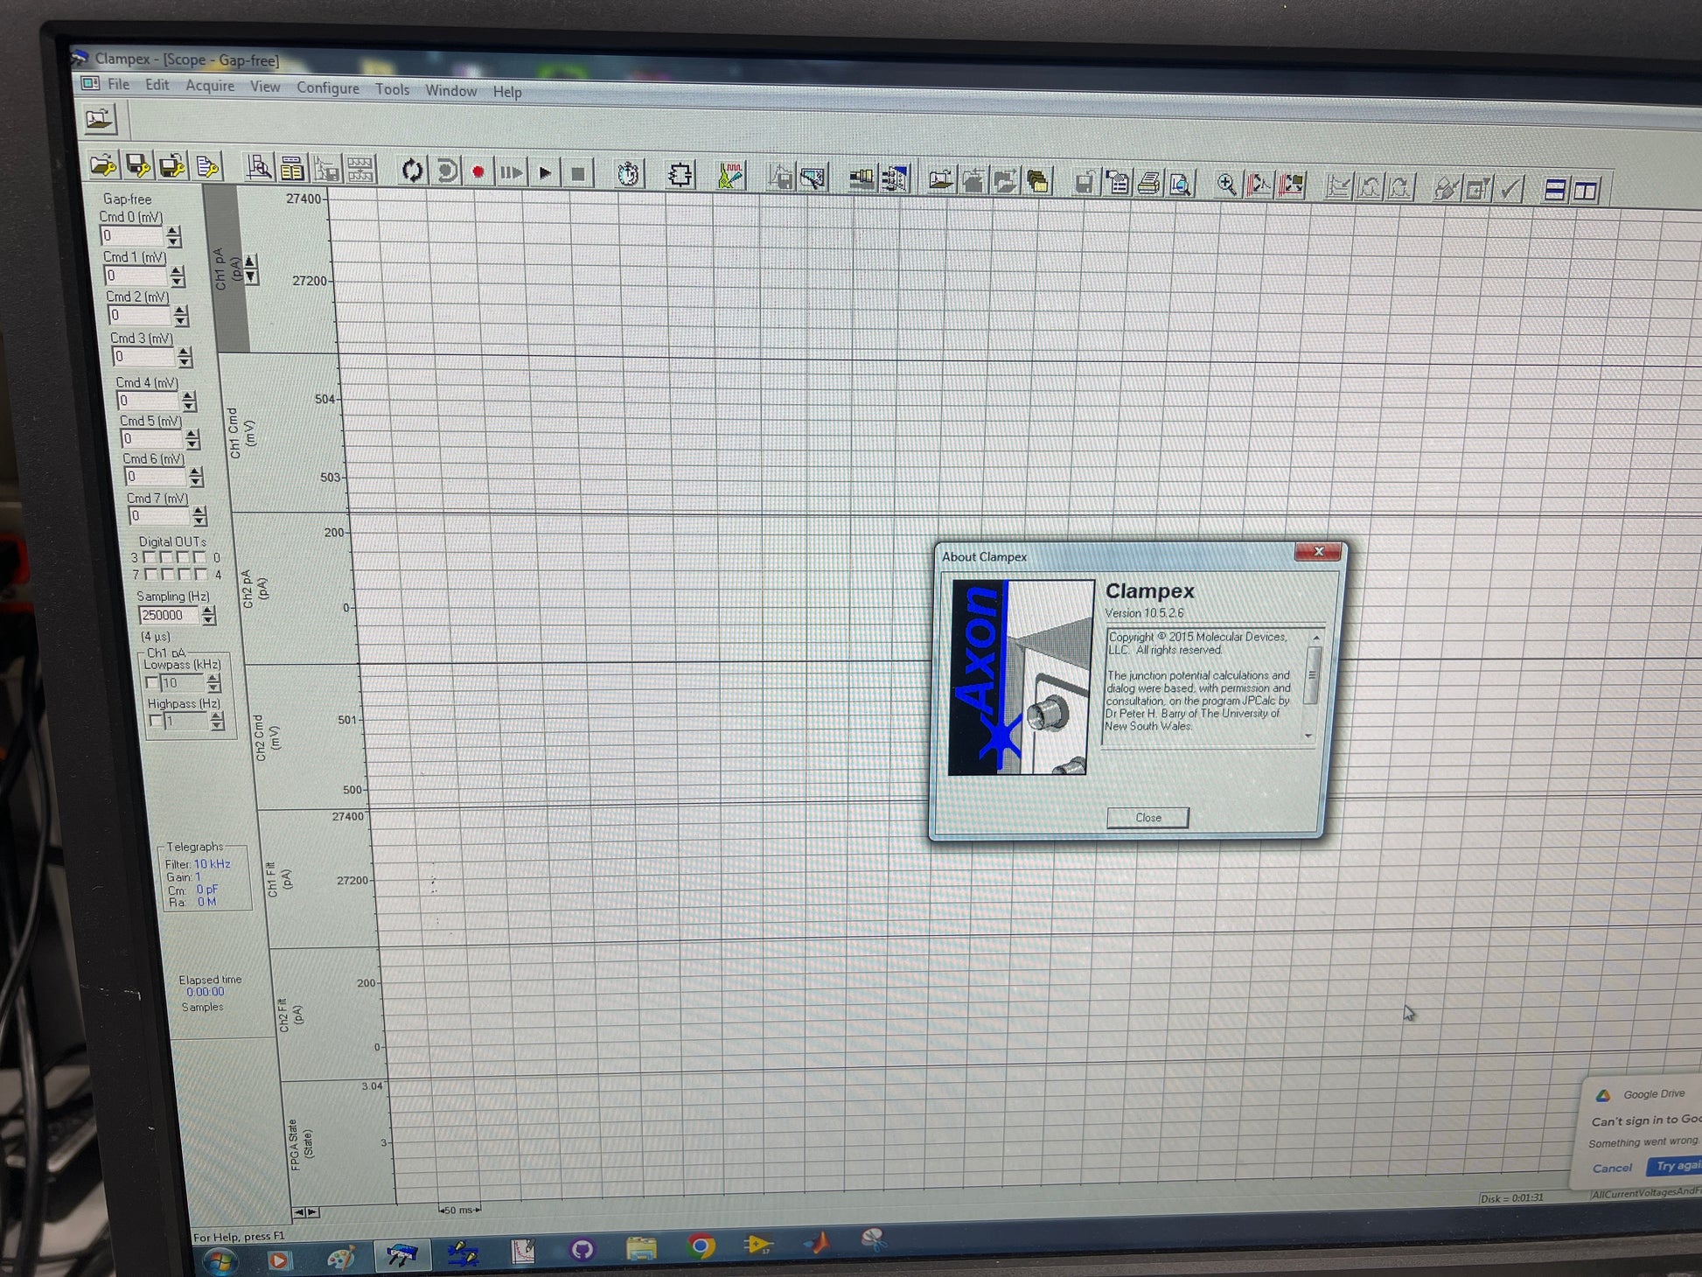Image resolution: width=1702 pixels, height=1277 pixels.
Task: Increase Sampling rate with spinner arrow
Action: pos(208,611)
